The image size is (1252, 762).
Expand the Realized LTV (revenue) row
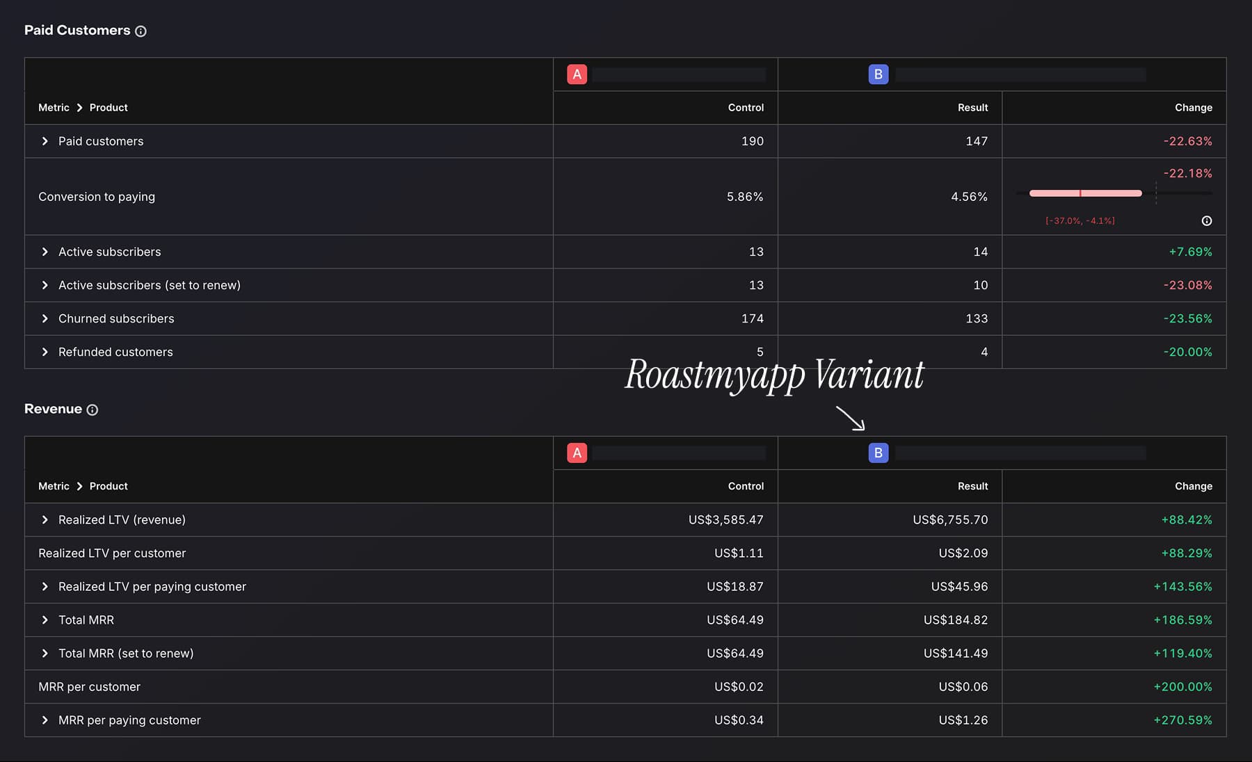click(x=45, y=520)
